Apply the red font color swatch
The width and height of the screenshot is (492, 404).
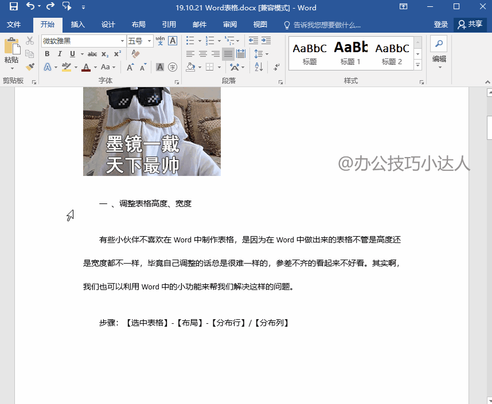(86, 67)
